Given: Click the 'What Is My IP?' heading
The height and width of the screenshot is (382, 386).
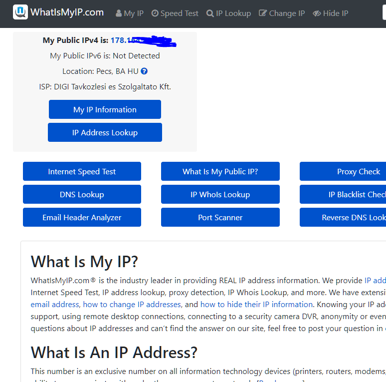Looking at the screenshot, I should click(x=84, y=262).
